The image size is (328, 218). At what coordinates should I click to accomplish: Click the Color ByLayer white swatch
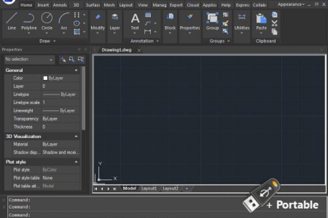[45, 79]
